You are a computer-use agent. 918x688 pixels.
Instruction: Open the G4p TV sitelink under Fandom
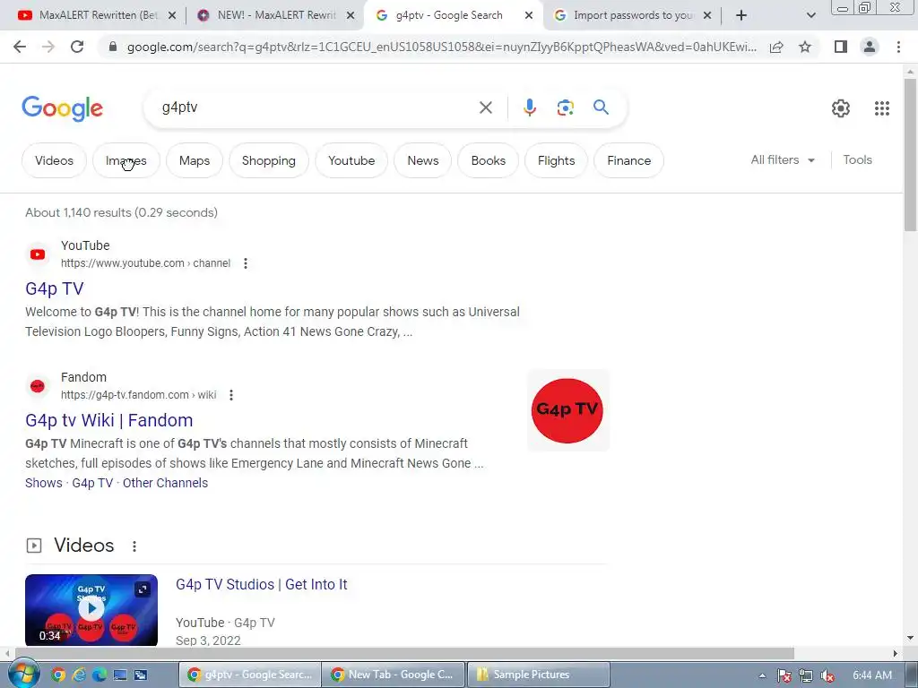(x=92, y=483)
